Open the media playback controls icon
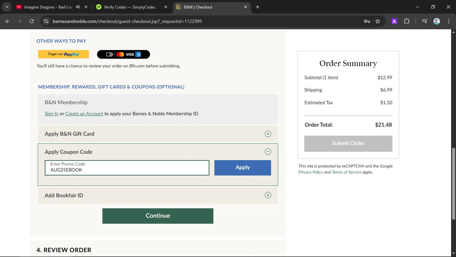 pyautogui.click(x=424, y=21)
